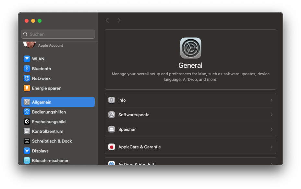Click the Bedienungshilfen accessibility icon
Screen dimensions: 301x189
pyautogui.click(x=27, y=112)
